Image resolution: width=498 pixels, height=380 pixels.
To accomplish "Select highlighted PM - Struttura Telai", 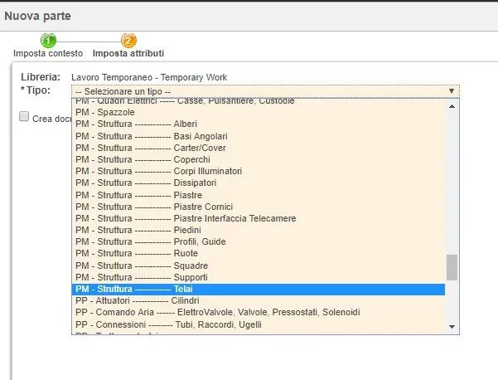I will pos(259,289).
